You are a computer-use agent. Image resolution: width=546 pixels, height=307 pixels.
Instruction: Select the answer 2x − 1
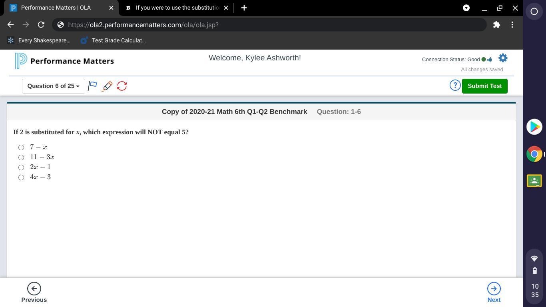click(x=21, y=167)
